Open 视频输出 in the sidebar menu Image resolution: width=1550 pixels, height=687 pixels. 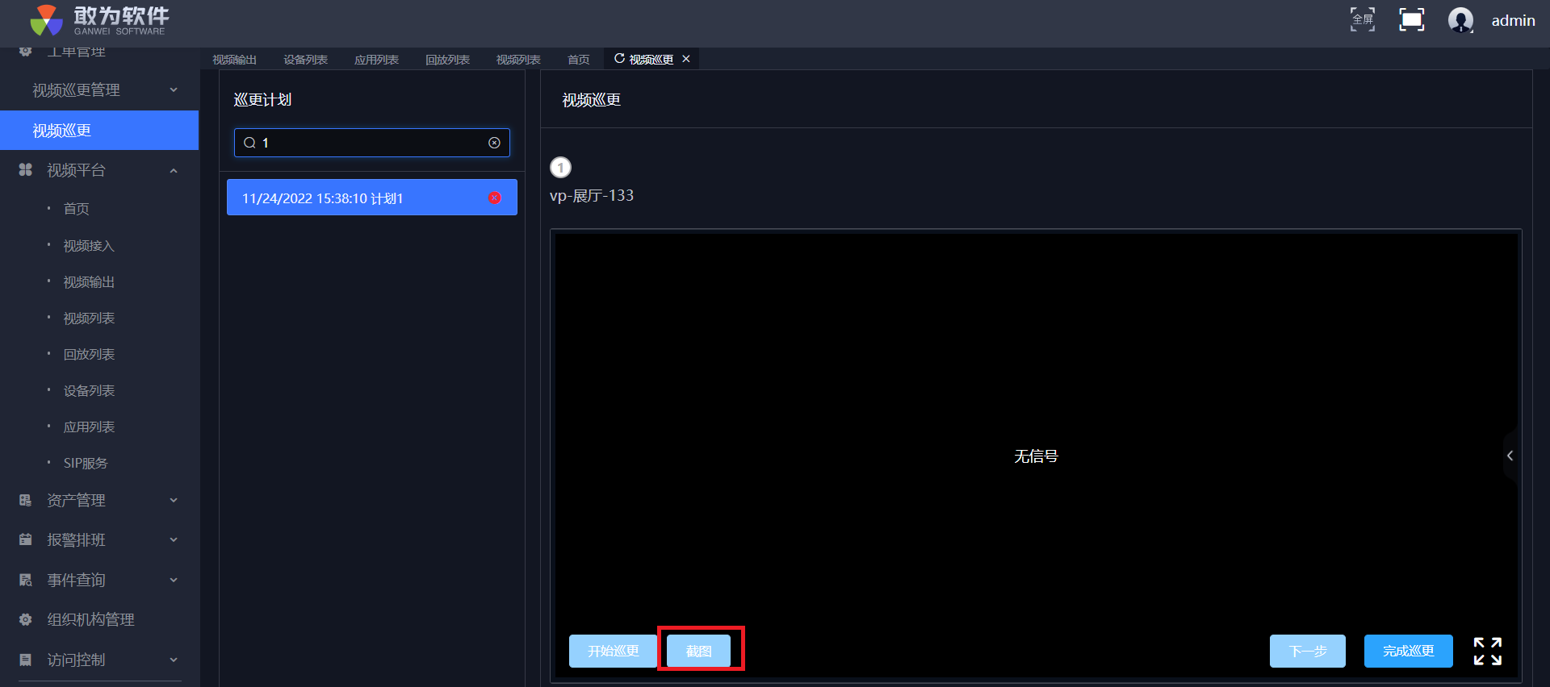tap(89, 282)
